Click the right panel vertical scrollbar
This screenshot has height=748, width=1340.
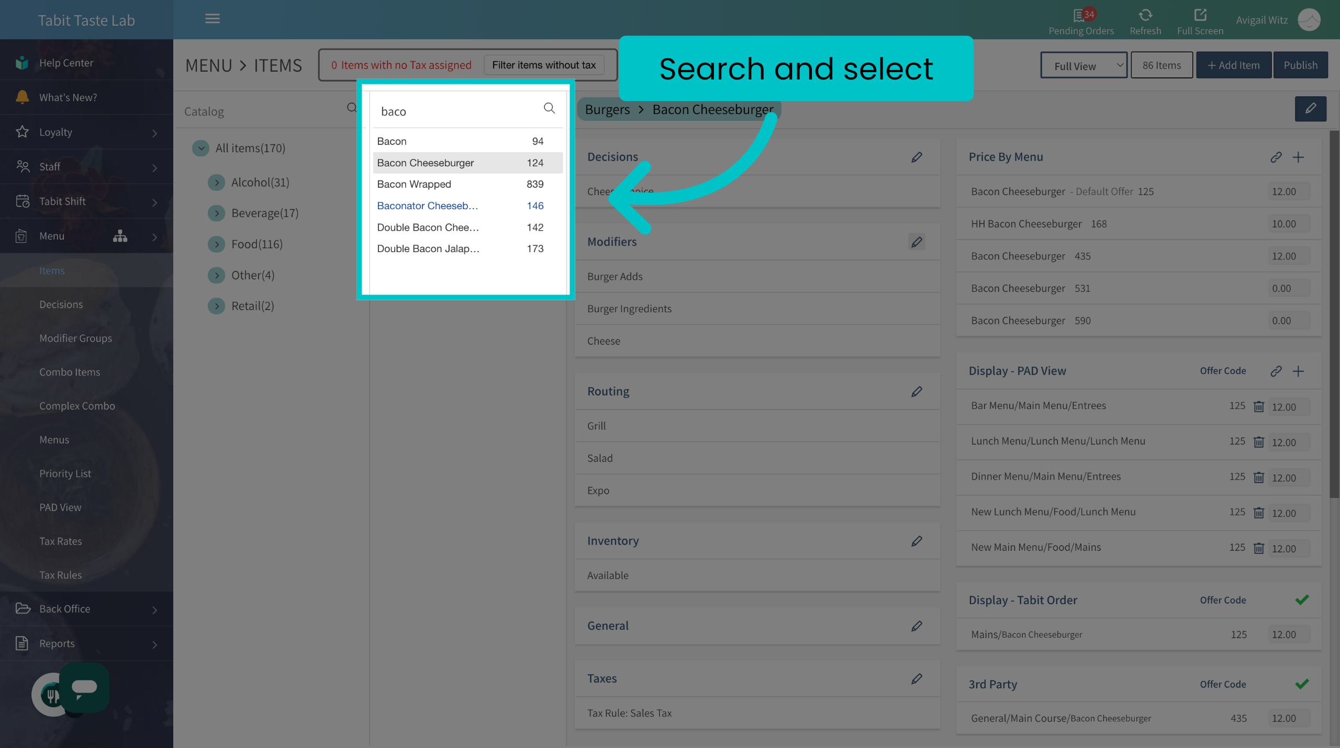click(x=1334, y=314)
